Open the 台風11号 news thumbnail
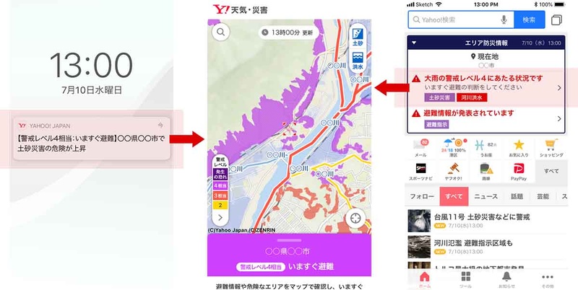Screen dimensions: 578x290 click(x=419, y=221)
